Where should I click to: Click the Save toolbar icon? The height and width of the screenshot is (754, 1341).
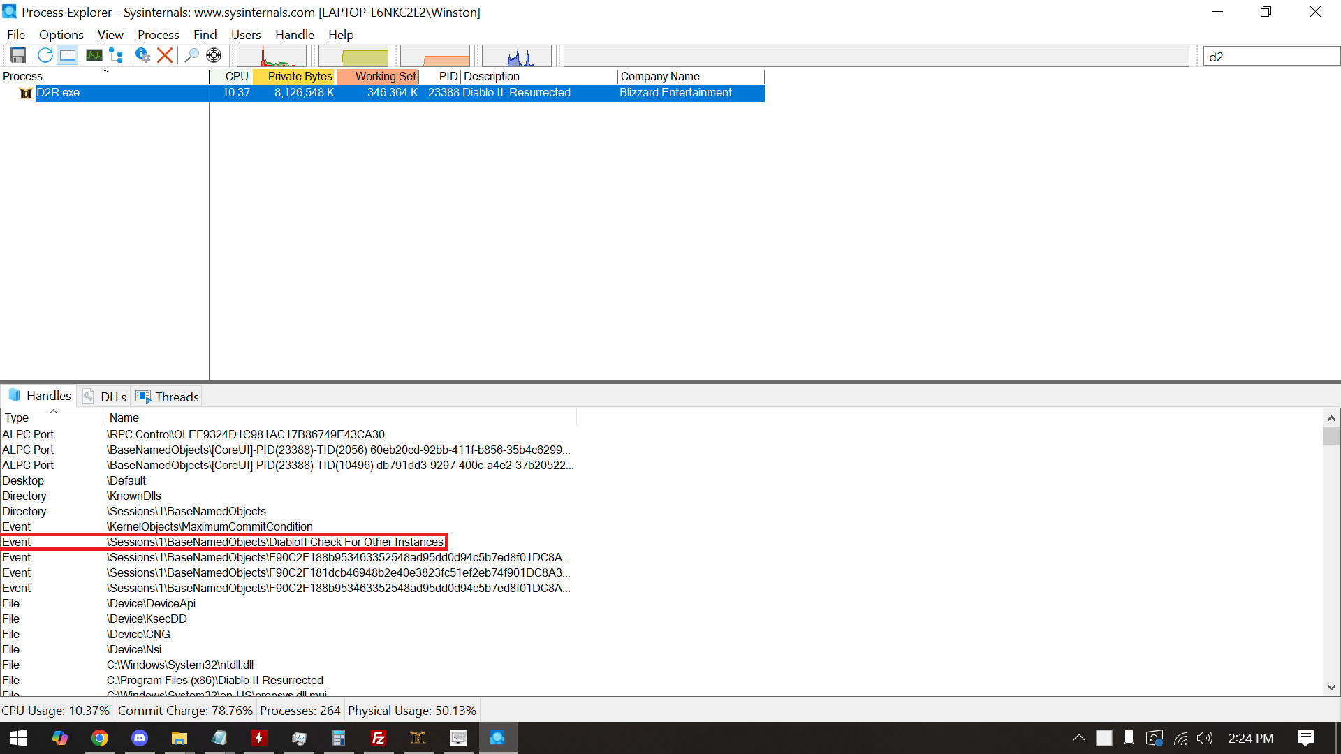[x=18, y=55]
